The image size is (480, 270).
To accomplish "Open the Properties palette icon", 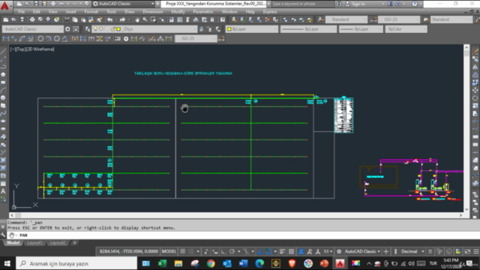I will click(172, 19).
